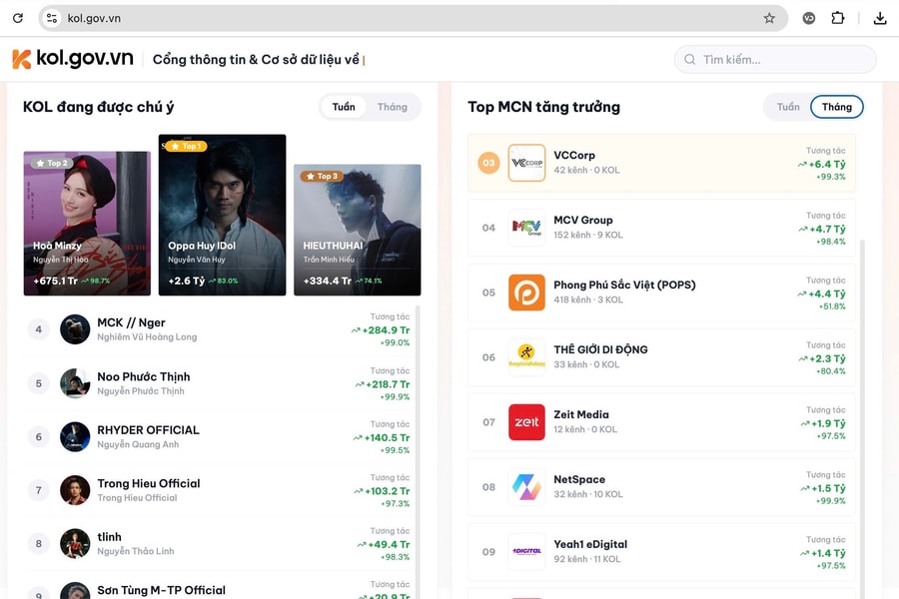Click the kol.gov.vn address bar
The height and width of the screenshot is (599, 899).
tap(413, 18)
